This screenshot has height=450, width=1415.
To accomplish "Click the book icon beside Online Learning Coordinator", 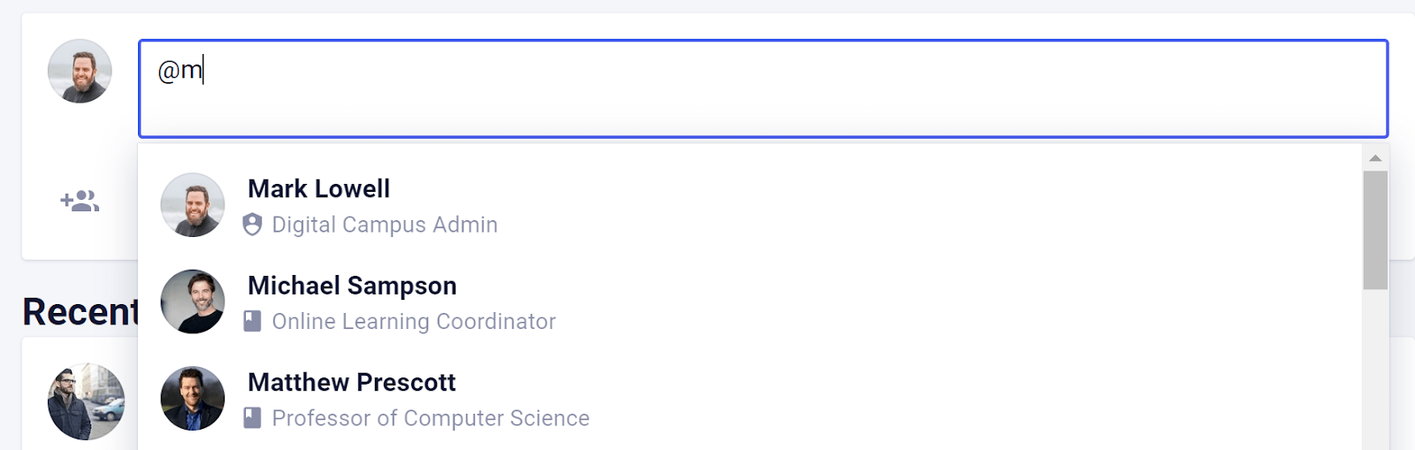I will [252, 321].
